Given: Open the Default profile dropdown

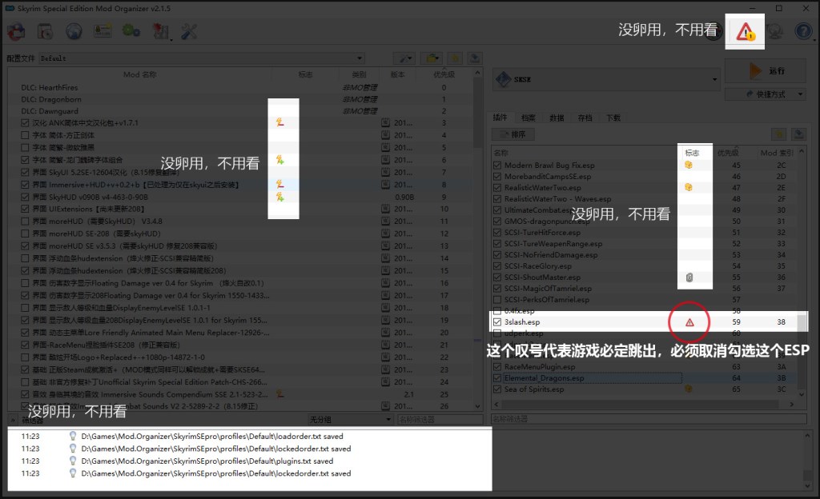Looking at the screenshot, I should (360, 58).
